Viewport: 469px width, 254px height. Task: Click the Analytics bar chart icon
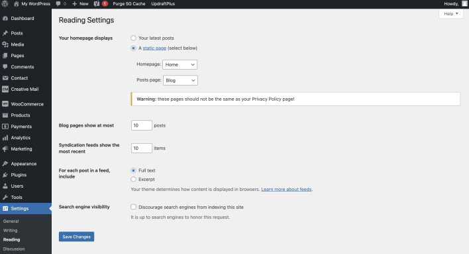click(x=5, y=137)
